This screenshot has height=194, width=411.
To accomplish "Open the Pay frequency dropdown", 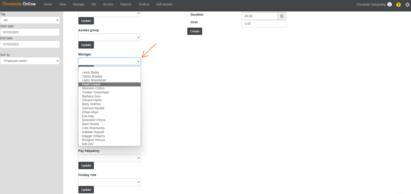I will pyautogui.click(x=109, y=158).
